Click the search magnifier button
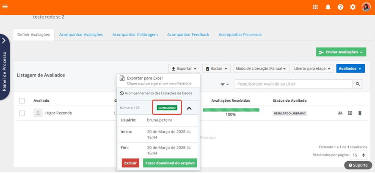Viewport: 375px width, 173px height. coord(358,84)
